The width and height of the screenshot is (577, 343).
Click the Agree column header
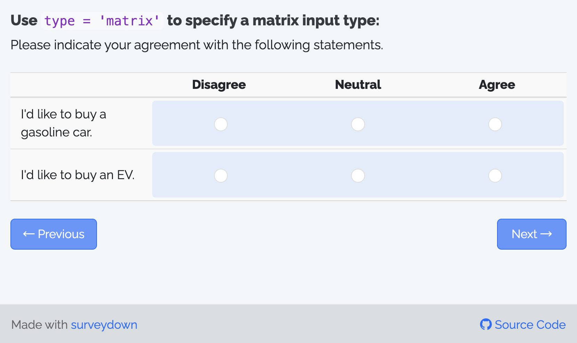(497, 85)
